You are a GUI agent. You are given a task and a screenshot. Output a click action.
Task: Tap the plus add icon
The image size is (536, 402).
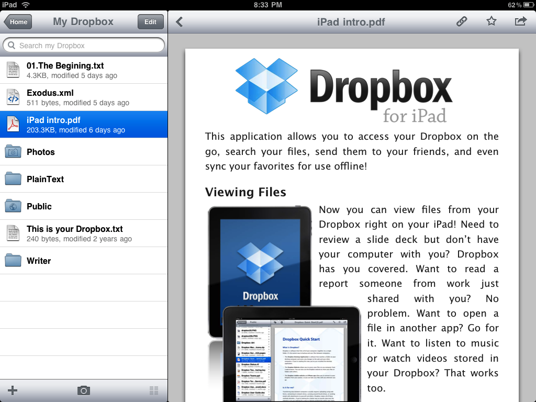[x=13, y=390]
